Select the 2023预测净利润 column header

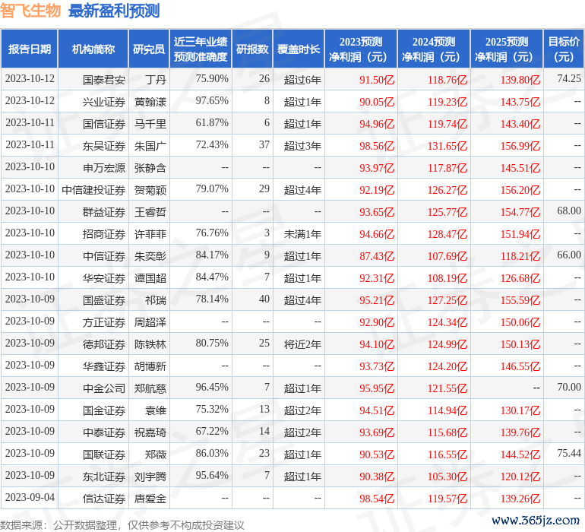[361, 49]
